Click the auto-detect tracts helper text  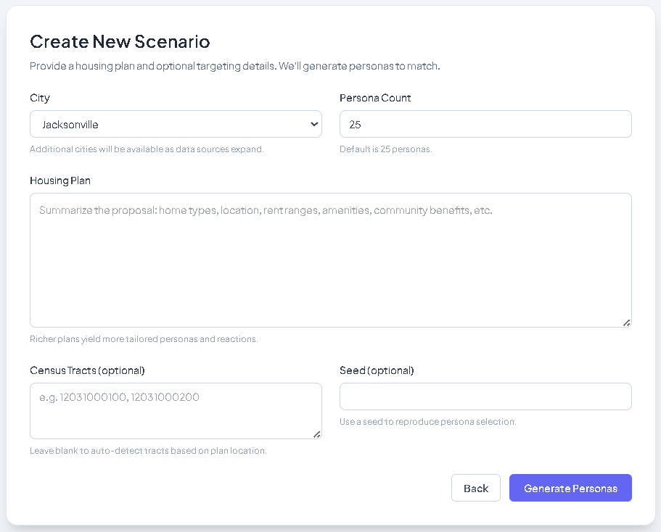click(148, 451)
